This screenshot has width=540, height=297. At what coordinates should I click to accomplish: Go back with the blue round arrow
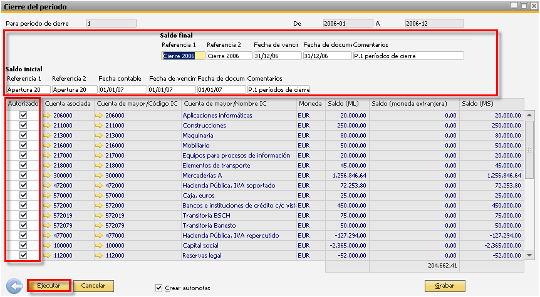tap(14, 286)
